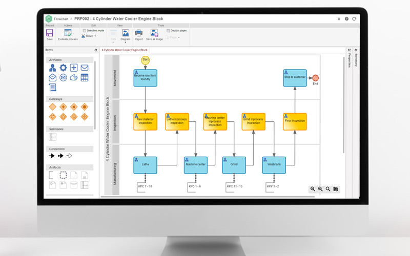
Task: Open the Report tool
Action: 138,34
